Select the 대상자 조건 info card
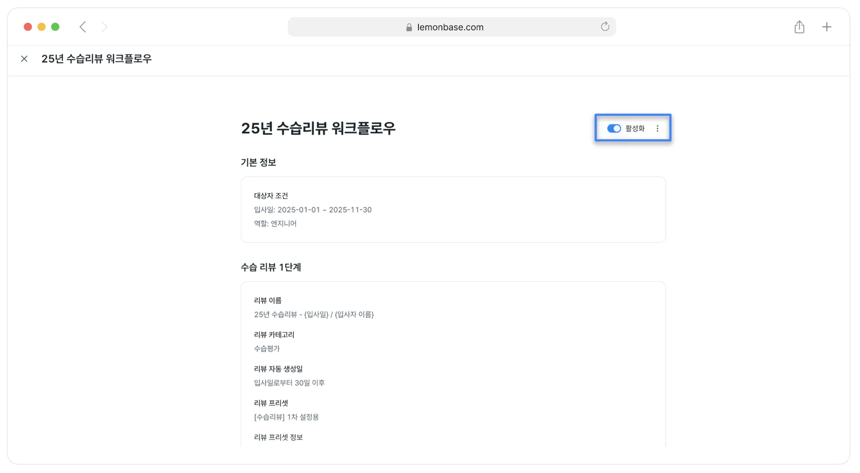The width and height of the screenshot is (860, 473). tap(453, 210)
